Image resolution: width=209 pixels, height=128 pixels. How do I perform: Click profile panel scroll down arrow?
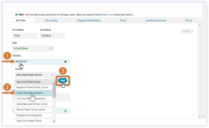200,116
